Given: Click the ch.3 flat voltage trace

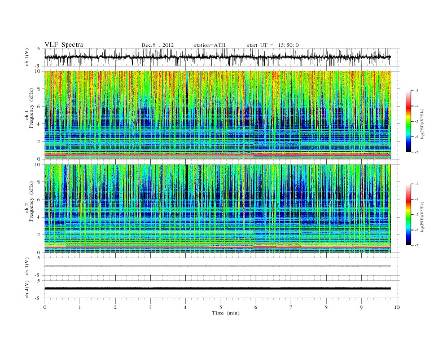Looking at the screenshot, I should [x=217, y=266].
